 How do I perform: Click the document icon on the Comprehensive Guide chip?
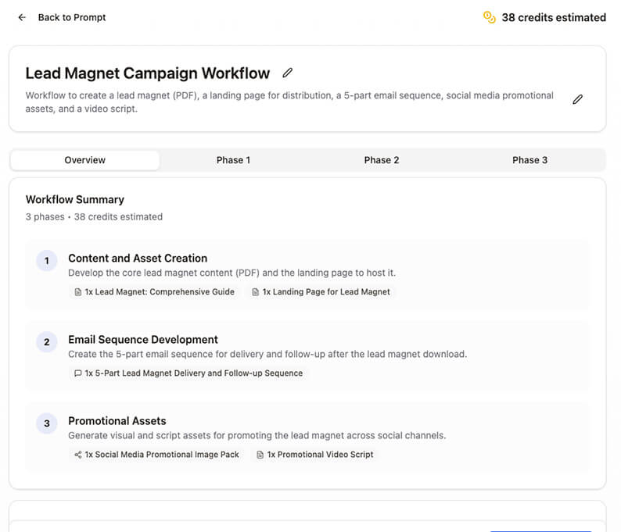77,292
